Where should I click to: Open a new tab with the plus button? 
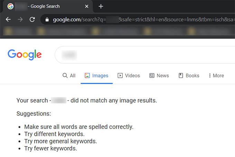101,6
